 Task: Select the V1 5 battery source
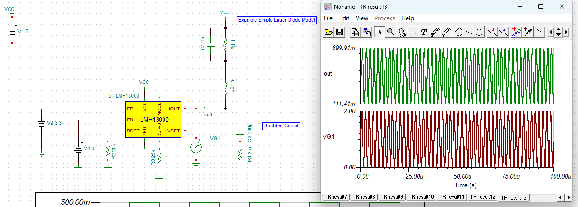[x=12, y=32]
